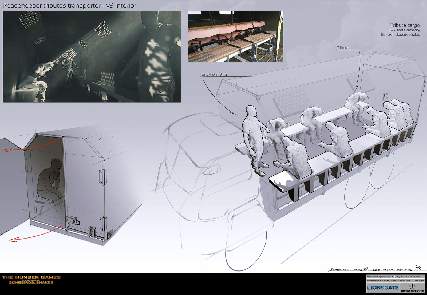Click 'Picture Vehicles Sup: Martin Sekiewicz' credit
This screenshot has height=295, width=427.
point(382,280)
